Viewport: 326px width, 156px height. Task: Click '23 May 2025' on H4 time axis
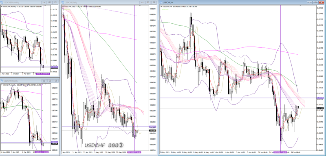(164, 152)
